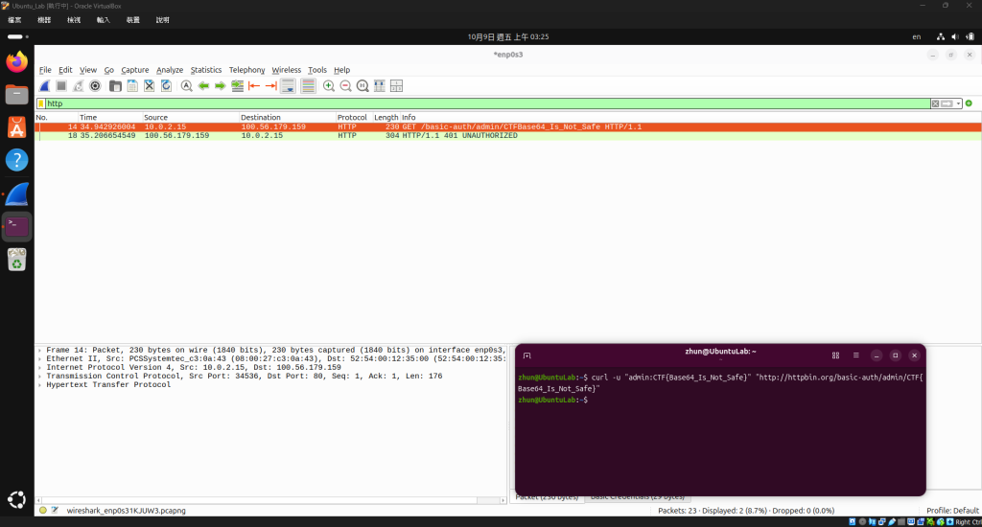The height and width of the screenshot is (527, 982).
Task: Go to specified packet
Action: pos(238,86)
